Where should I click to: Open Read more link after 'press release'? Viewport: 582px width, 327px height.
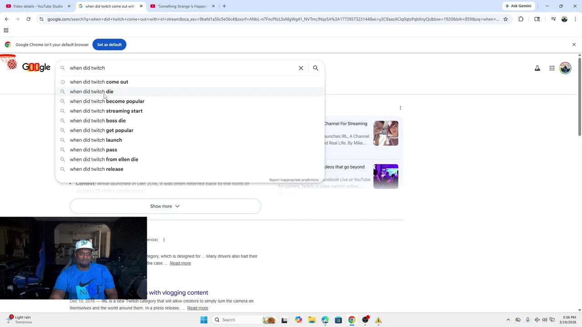pos(197,308)
